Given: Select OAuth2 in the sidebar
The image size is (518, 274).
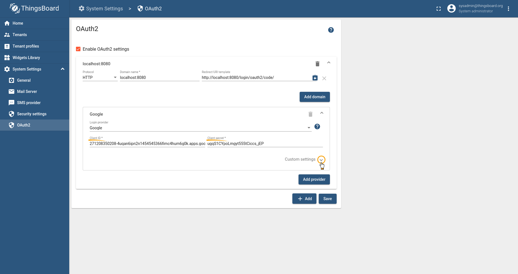Looking at the screenshot, I should click(34, 125).
